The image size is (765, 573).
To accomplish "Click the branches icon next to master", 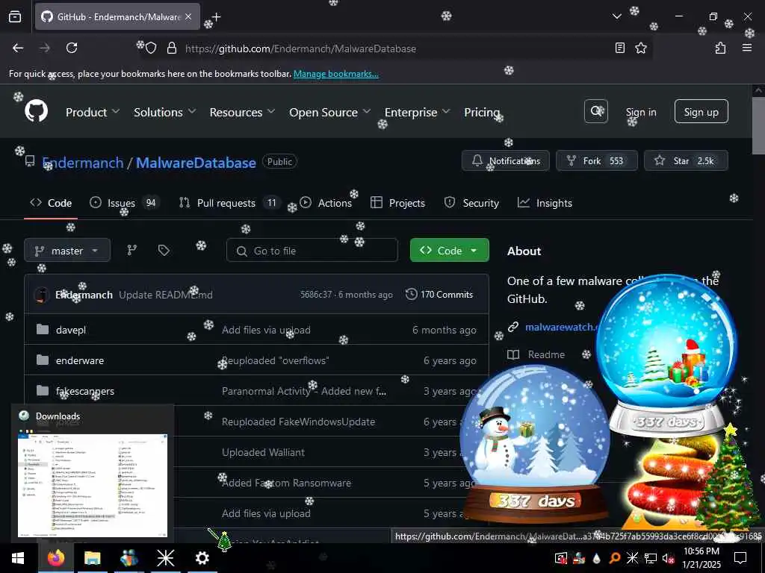I will 131,251.
